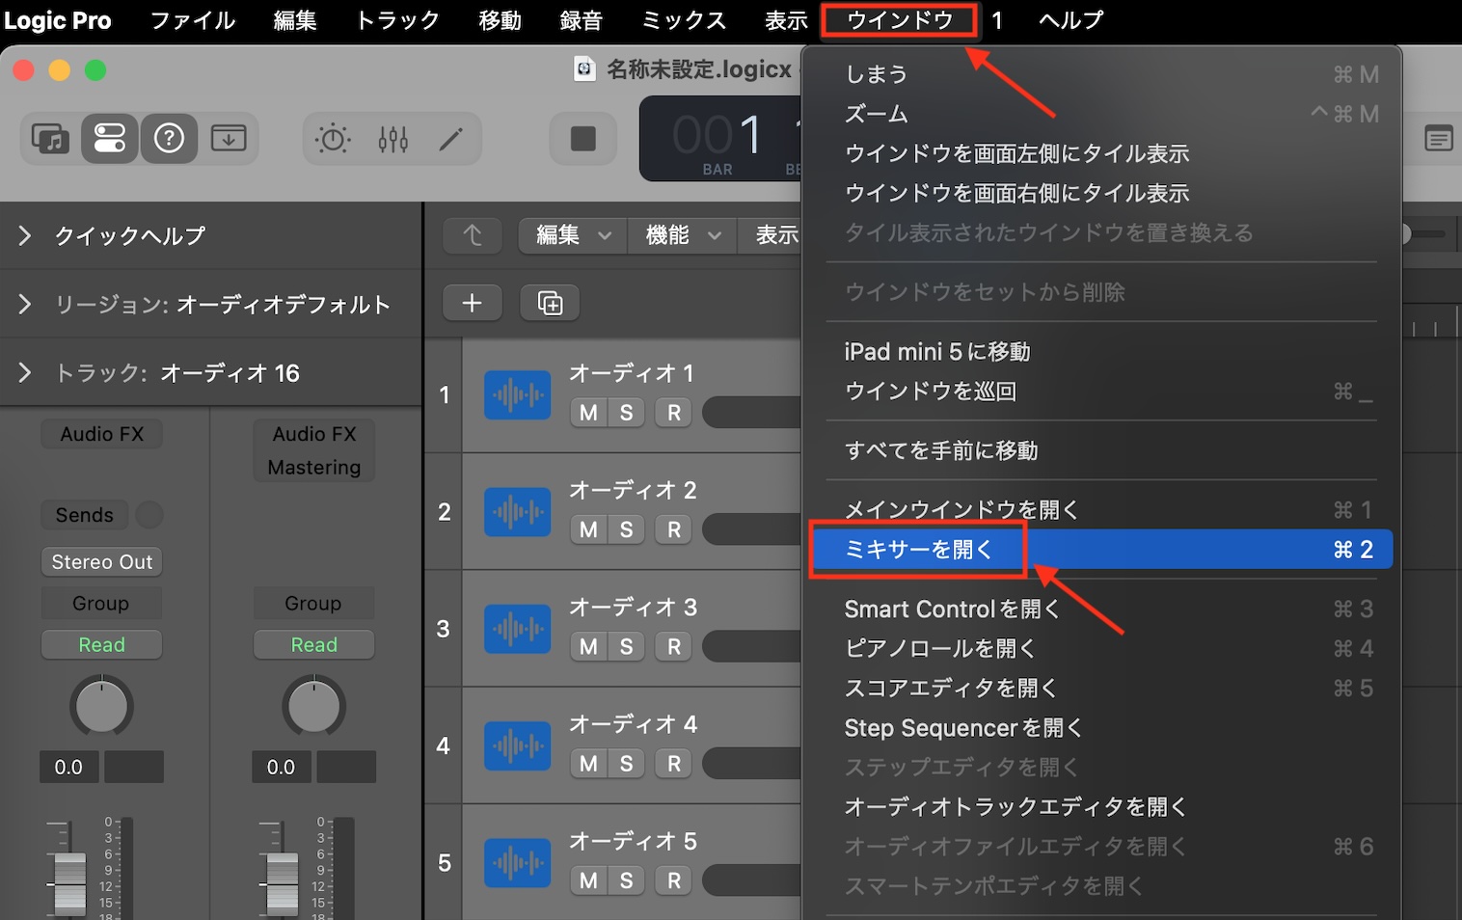Click waveform icon of オーディオ 4
This screenshot has height=920, width=1462.
518,746
